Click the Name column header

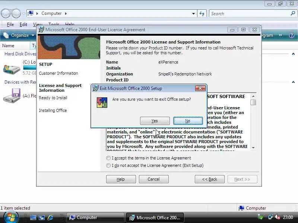15,46
